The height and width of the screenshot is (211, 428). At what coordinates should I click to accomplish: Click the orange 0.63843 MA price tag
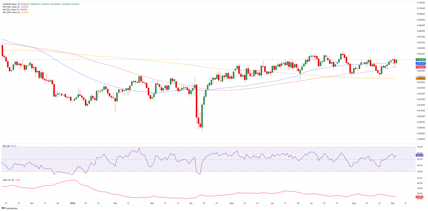(x=420, y=79)
